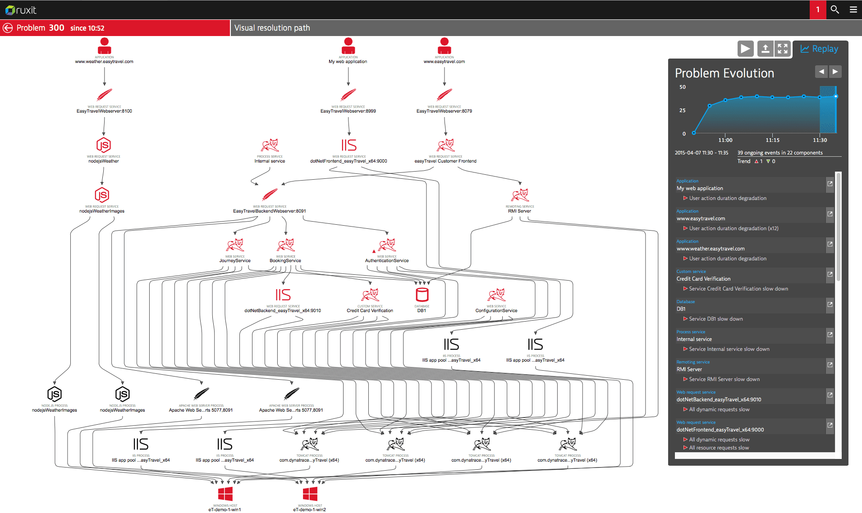This screenshot has height=513, width=862.
Task: Step to next Problem Evolution interval
Action: coord(835,72)
